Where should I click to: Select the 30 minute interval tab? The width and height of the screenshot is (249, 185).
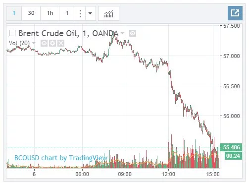31,13
